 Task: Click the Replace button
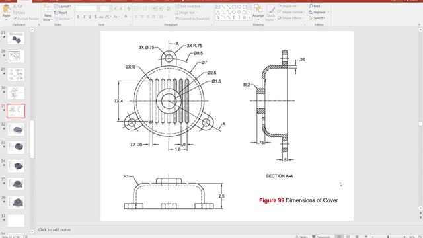[x=319, y=12]
